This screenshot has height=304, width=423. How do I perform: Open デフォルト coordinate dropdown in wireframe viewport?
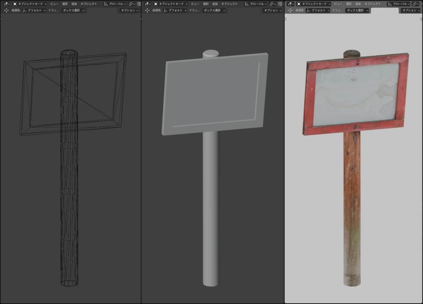pyautogui.click(x=34, y=10)
